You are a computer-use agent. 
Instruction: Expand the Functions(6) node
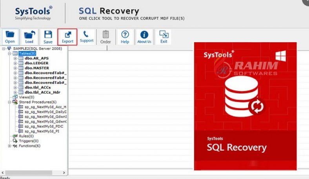point(9,146)
